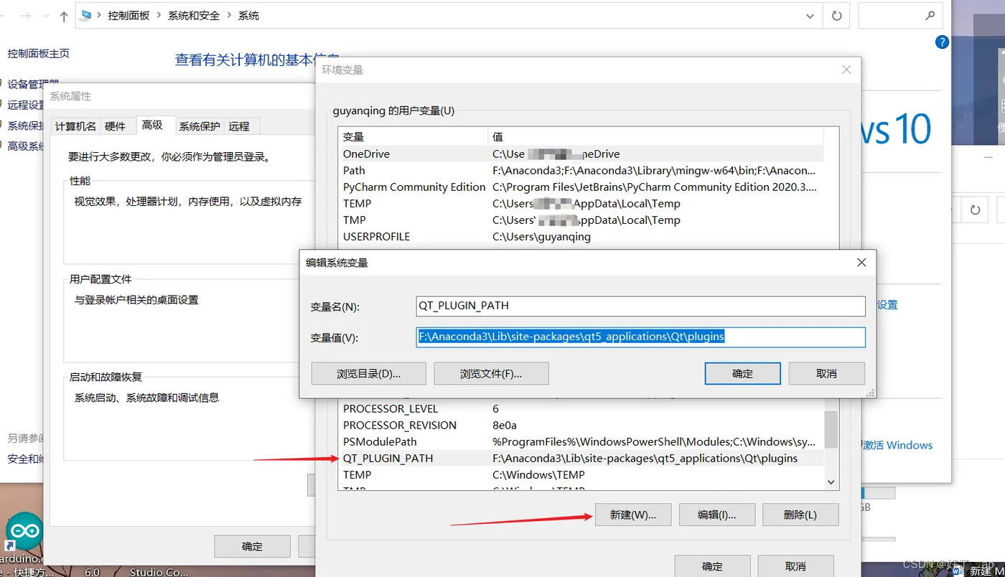Close the 环境变量 dialog with X

[846, 70]
